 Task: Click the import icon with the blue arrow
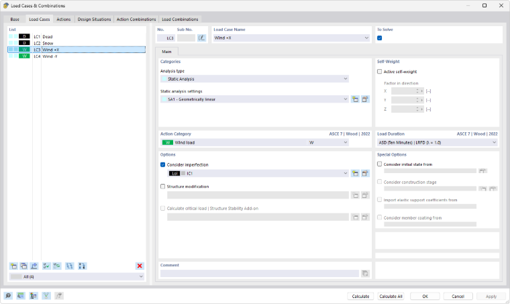[34, 266]
